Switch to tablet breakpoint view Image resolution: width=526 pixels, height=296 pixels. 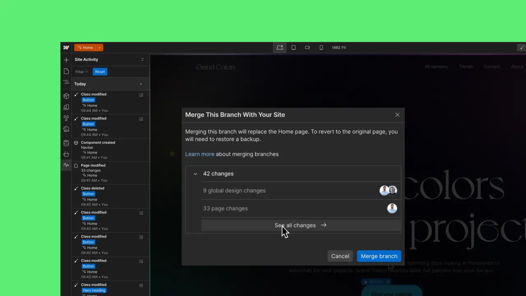(x=293, y=47)
